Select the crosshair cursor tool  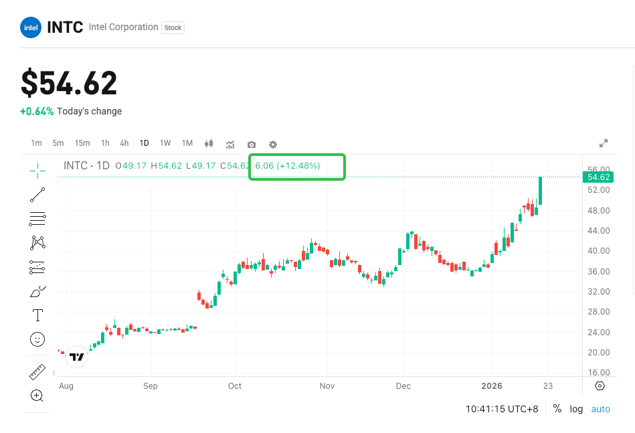[37, 170]
